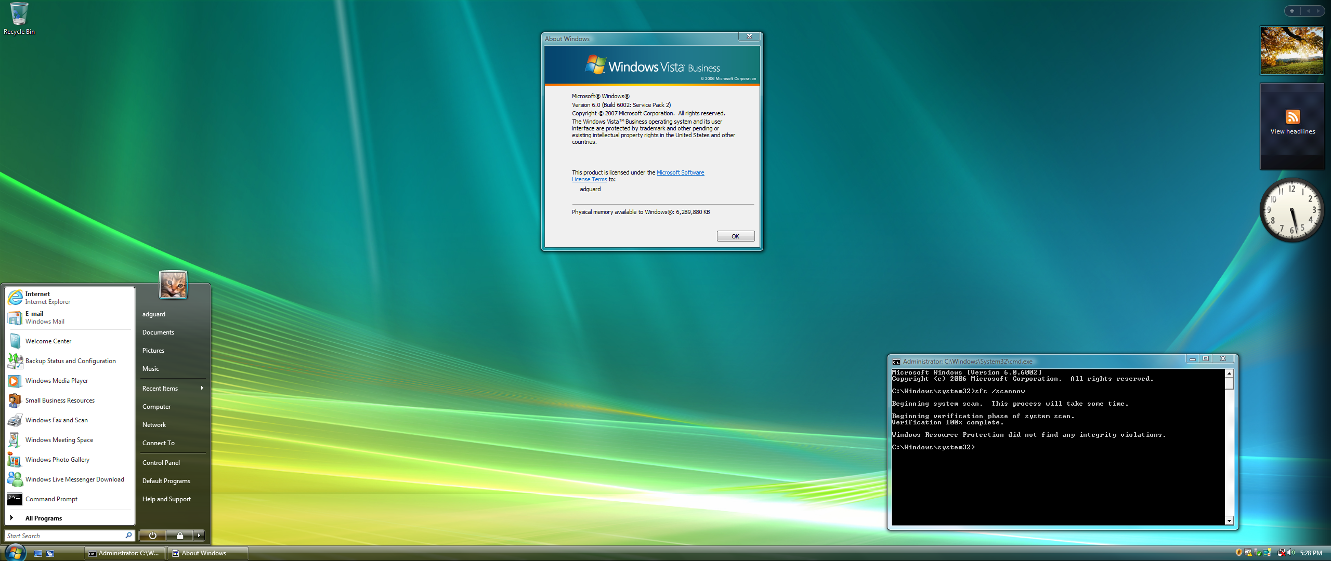Screen dimensions: 1331x561
Task: Click cmd window scrollbar up arrow
Action: [1229, 373]
